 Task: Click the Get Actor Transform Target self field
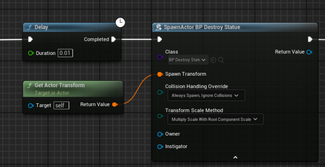61,105
